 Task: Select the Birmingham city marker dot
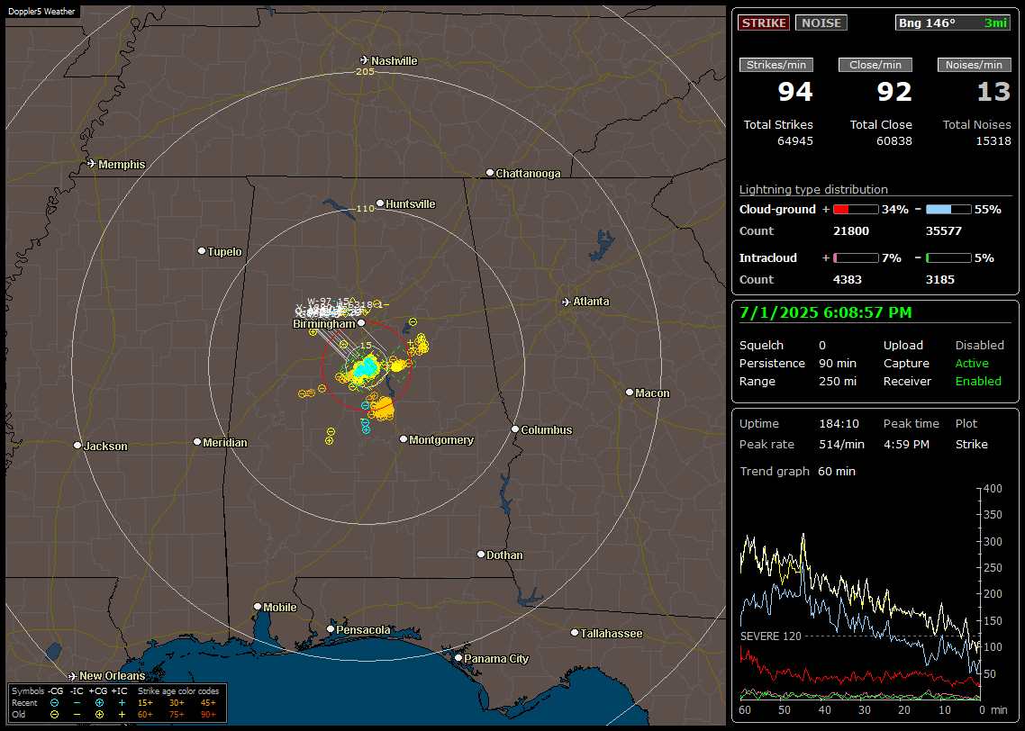[x=361, y=322]
